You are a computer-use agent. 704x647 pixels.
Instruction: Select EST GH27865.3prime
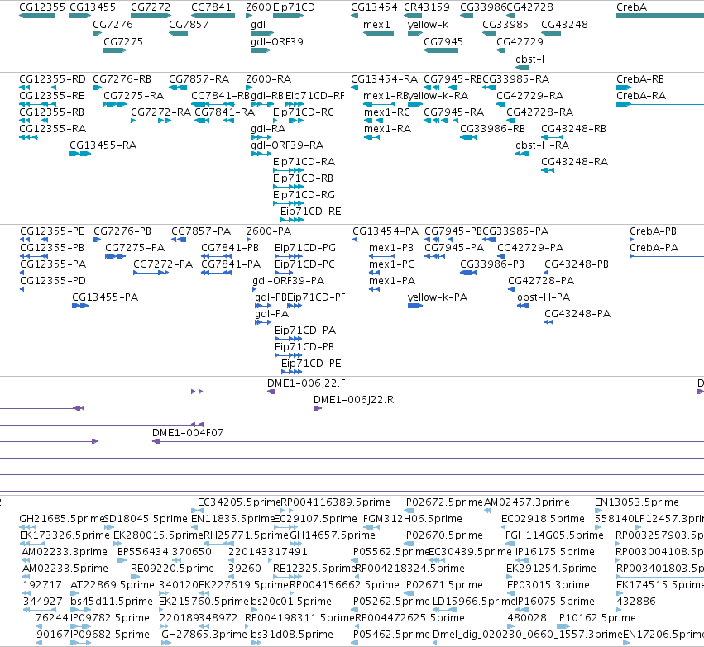(x=204, y=635)
